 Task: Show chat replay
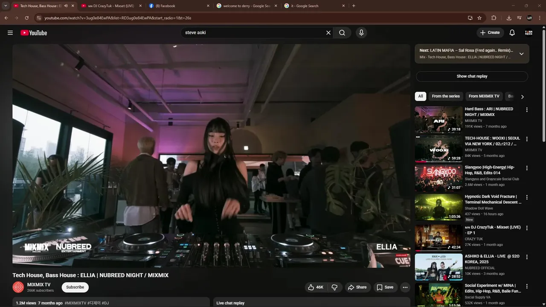point(472,76)
